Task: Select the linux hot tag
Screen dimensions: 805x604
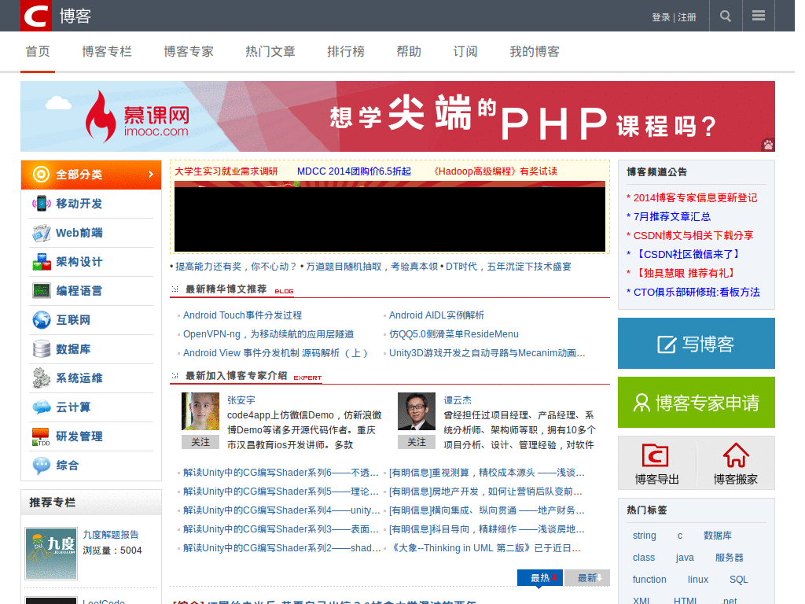Action: pos(698,580)
